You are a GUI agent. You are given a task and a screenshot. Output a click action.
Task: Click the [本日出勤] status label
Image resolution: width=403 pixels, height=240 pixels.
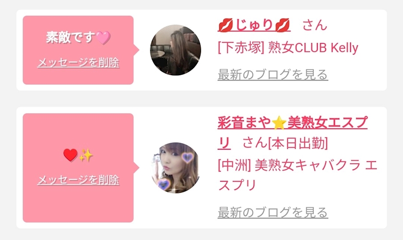[x=297, y=143]
